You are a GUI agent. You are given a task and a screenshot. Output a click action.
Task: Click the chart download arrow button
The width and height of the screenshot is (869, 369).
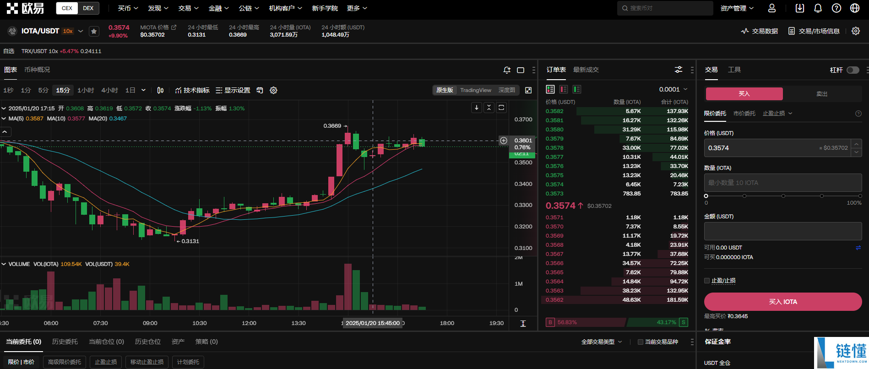[477, 108]
